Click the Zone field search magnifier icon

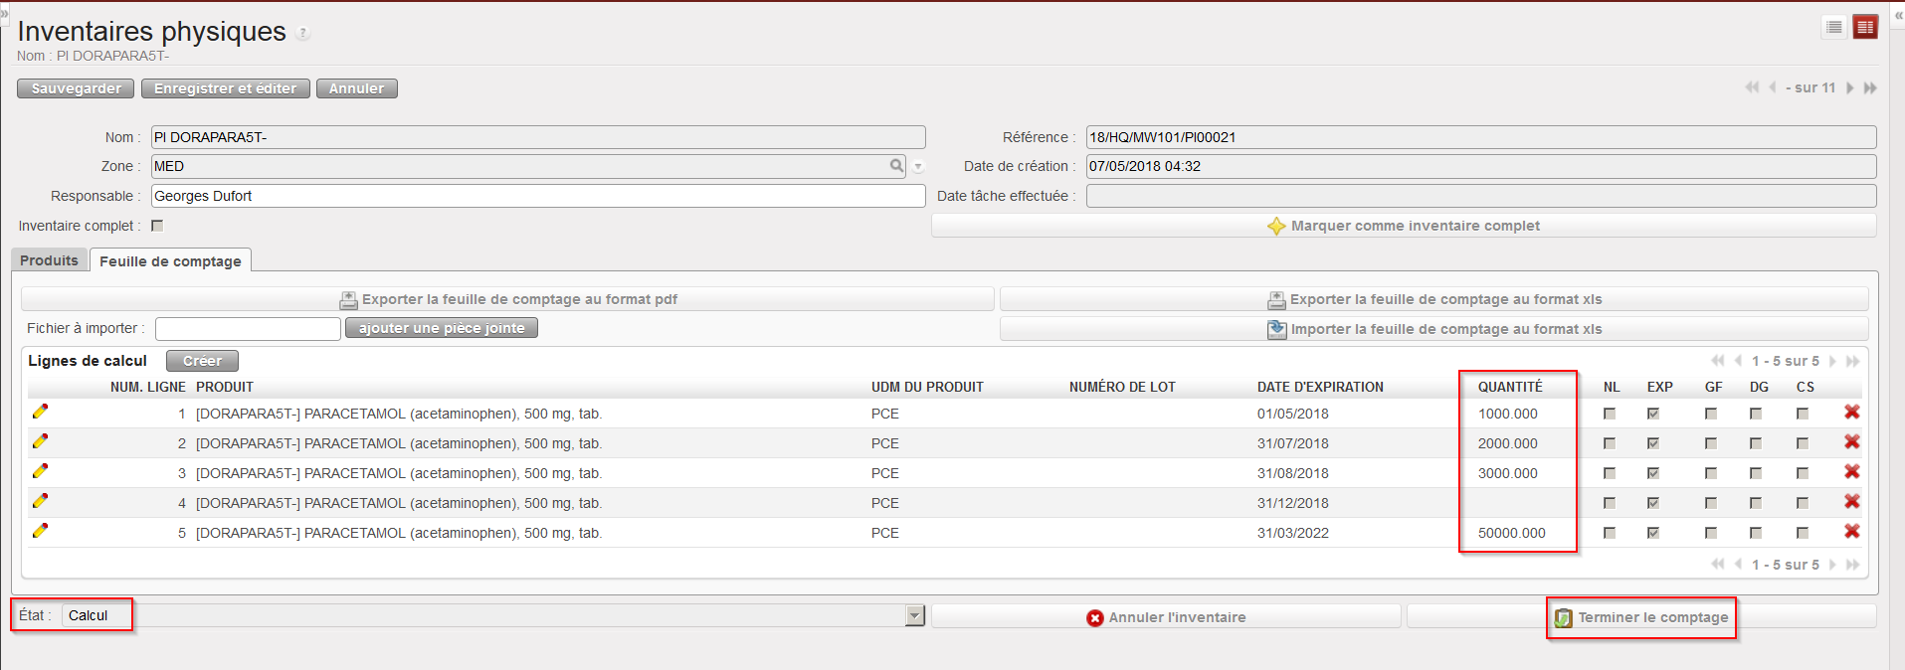[896, 166]
